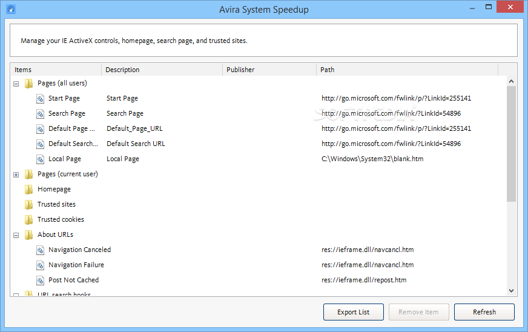Select the Navigation Canceled label

79,250
